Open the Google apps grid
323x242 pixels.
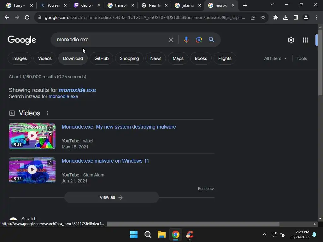(305, 40)
